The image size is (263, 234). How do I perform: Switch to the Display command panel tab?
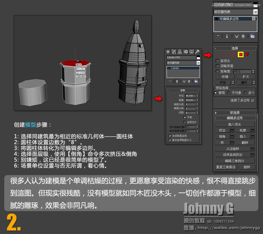pos(191,51)
